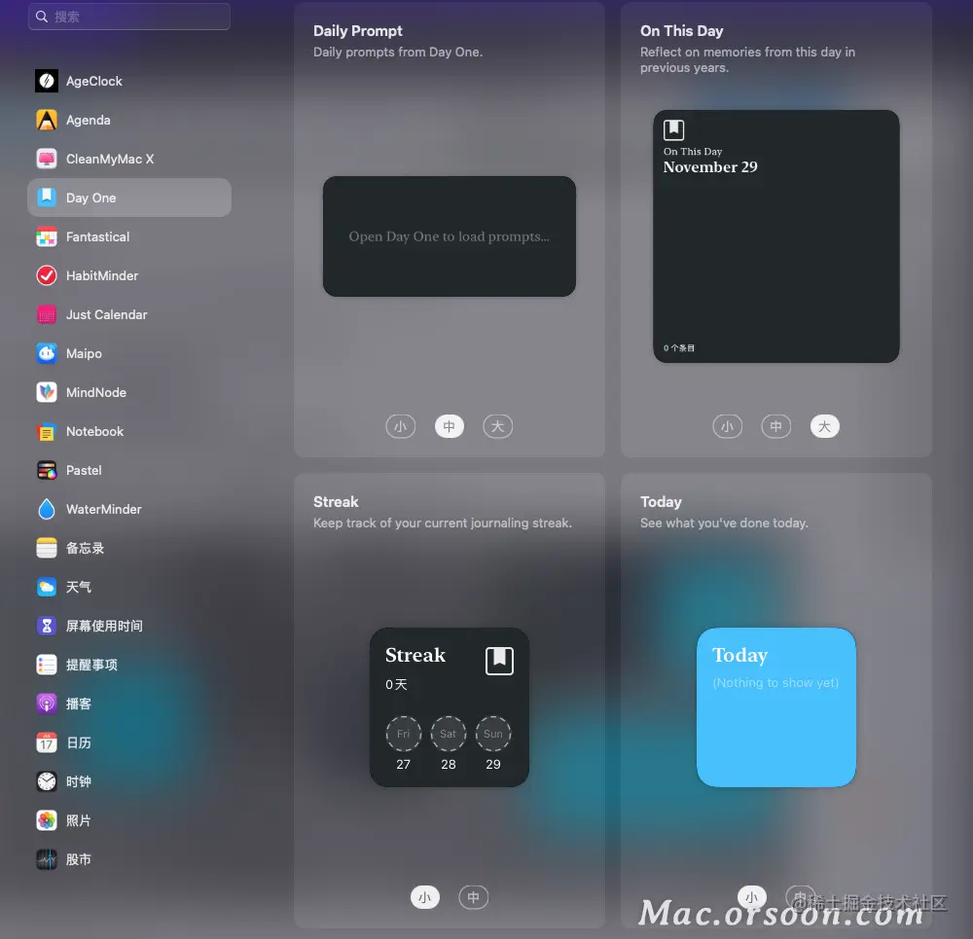Click the AgeClock app icon
Image resolution: width=973 pixels, height=939 pixels.
tap(47, 81)
